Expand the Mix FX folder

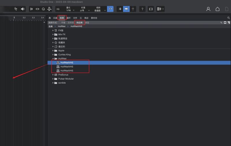(x=53, y=34)
